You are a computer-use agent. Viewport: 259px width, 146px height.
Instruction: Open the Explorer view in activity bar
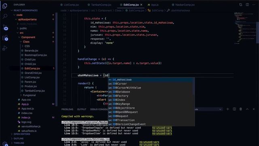click(x=5, y=6)
